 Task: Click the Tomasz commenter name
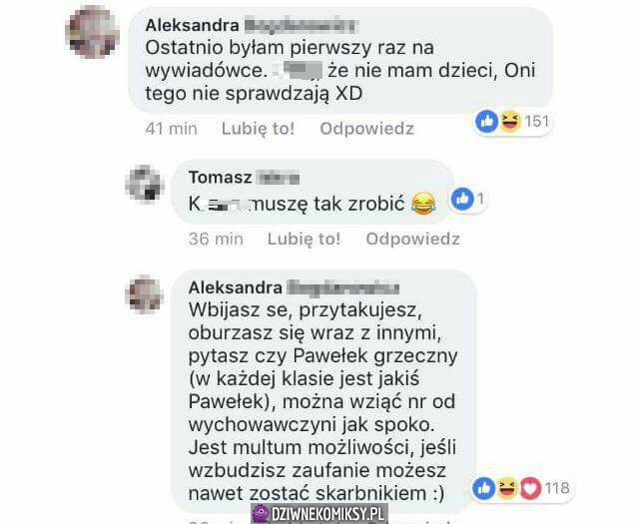click(x=220, y=178)
